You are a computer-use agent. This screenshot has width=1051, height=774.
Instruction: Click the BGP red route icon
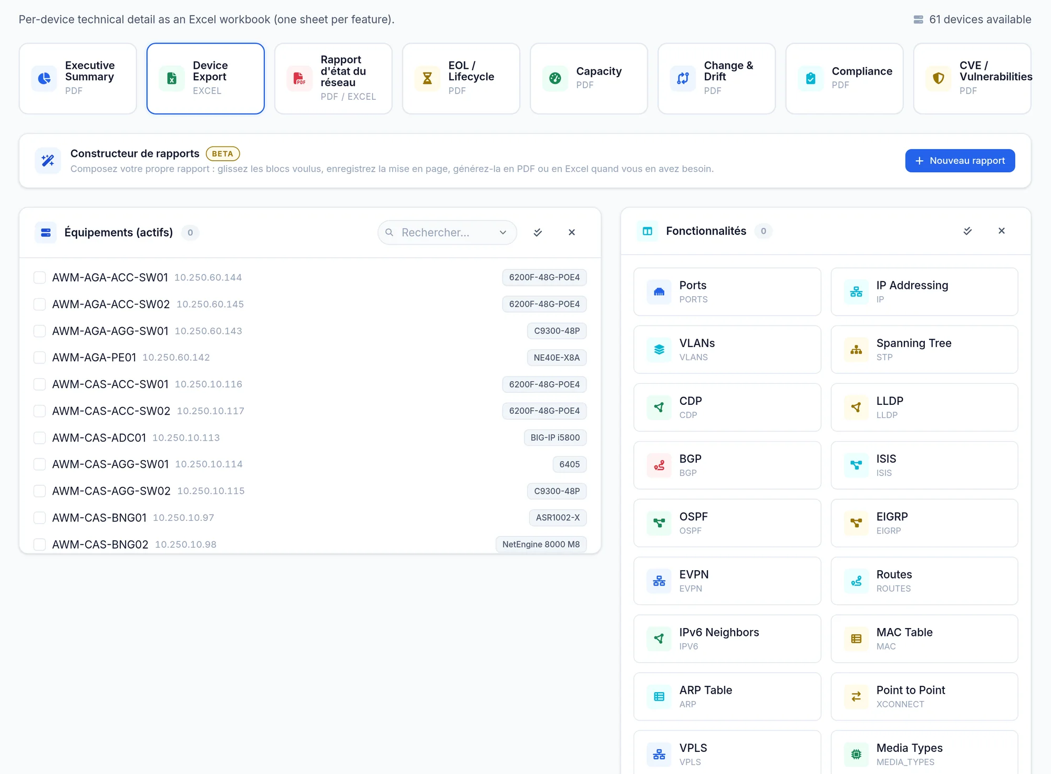(x=659, y=465)
